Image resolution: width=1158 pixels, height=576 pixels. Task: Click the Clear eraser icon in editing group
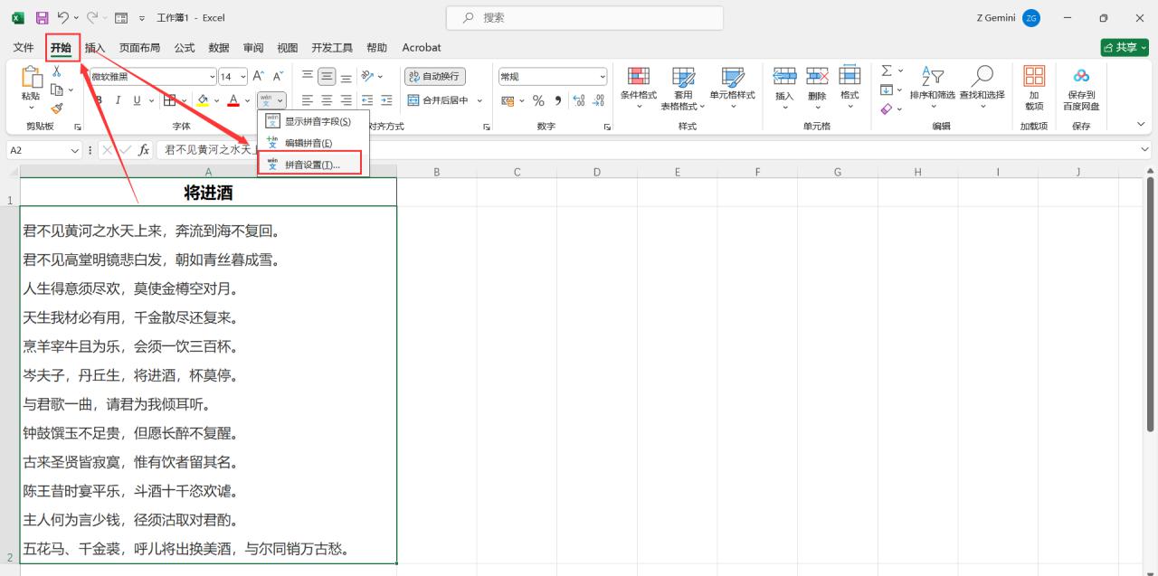[887, 109]
